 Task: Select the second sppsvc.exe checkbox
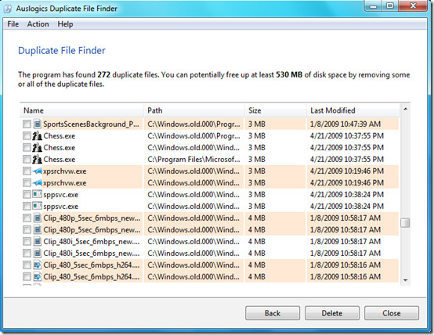coord(27,206)
